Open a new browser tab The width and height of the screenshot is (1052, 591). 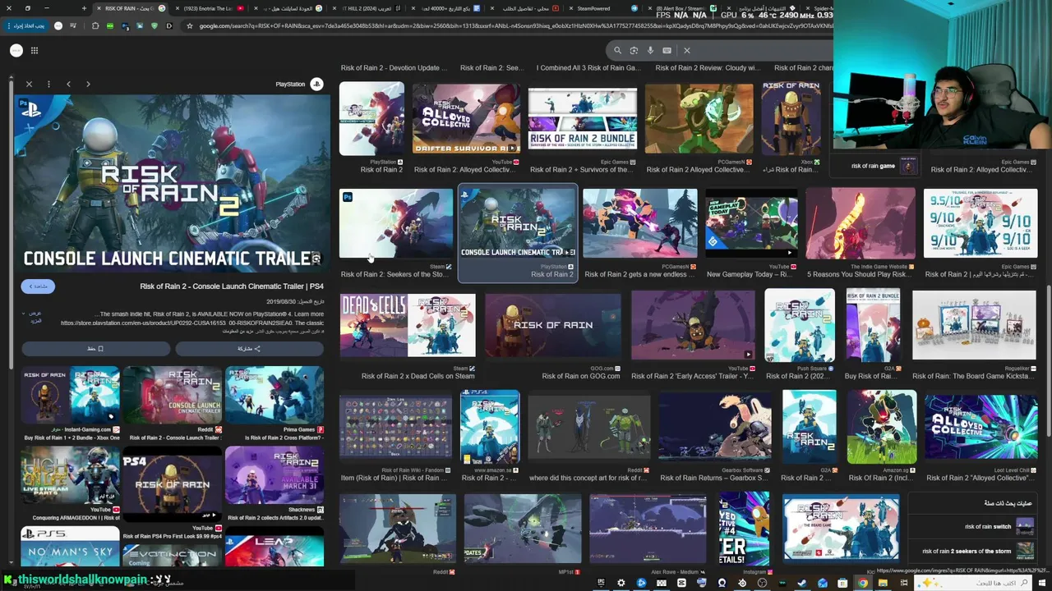pos(84,8)
